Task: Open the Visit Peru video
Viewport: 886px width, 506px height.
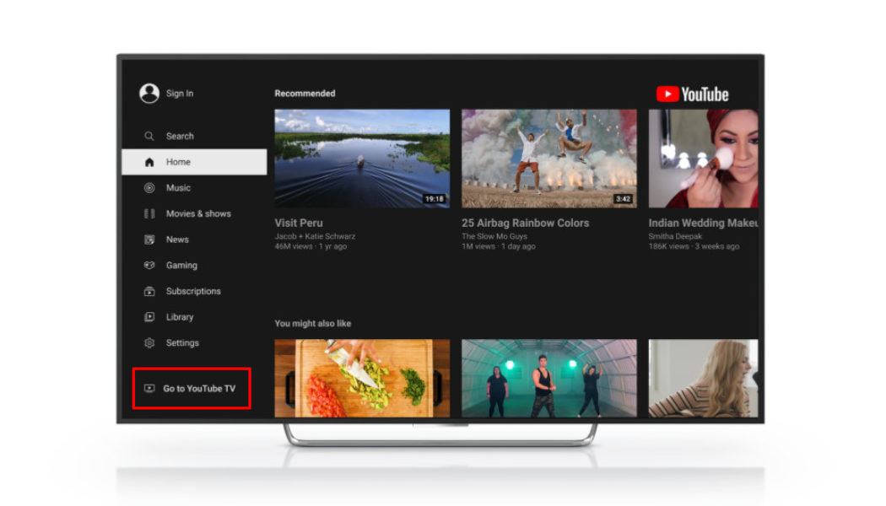Action: pyautogui.click(x=361, y=158)
